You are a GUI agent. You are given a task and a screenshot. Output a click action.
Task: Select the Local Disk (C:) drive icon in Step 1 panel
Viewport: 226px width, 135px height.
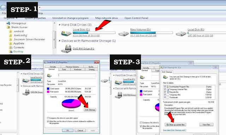pyautogui.click(x=66, y=33)
